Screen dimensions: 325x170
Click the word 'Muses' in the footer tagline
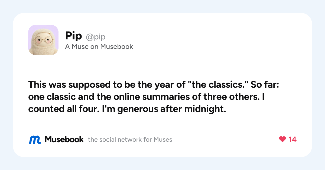click(x=163, y=140)
